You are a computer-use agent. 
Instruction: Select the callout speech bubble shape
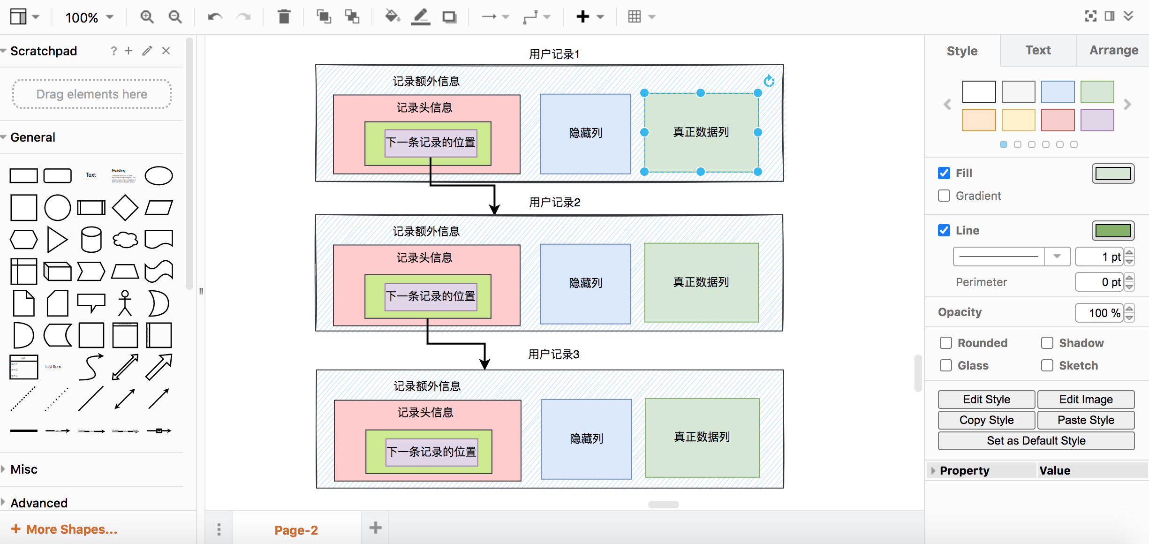[91, 303]
